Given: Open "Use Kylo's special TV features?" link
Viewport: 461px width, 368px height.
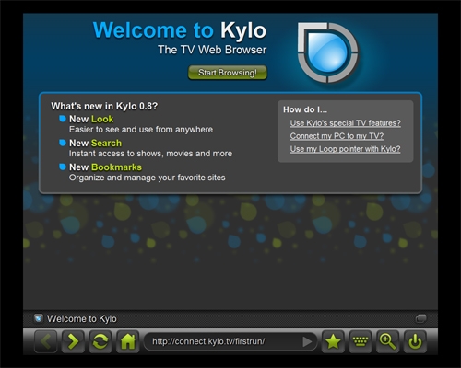Looking at the screenshot, I should (x=346, y=123).
